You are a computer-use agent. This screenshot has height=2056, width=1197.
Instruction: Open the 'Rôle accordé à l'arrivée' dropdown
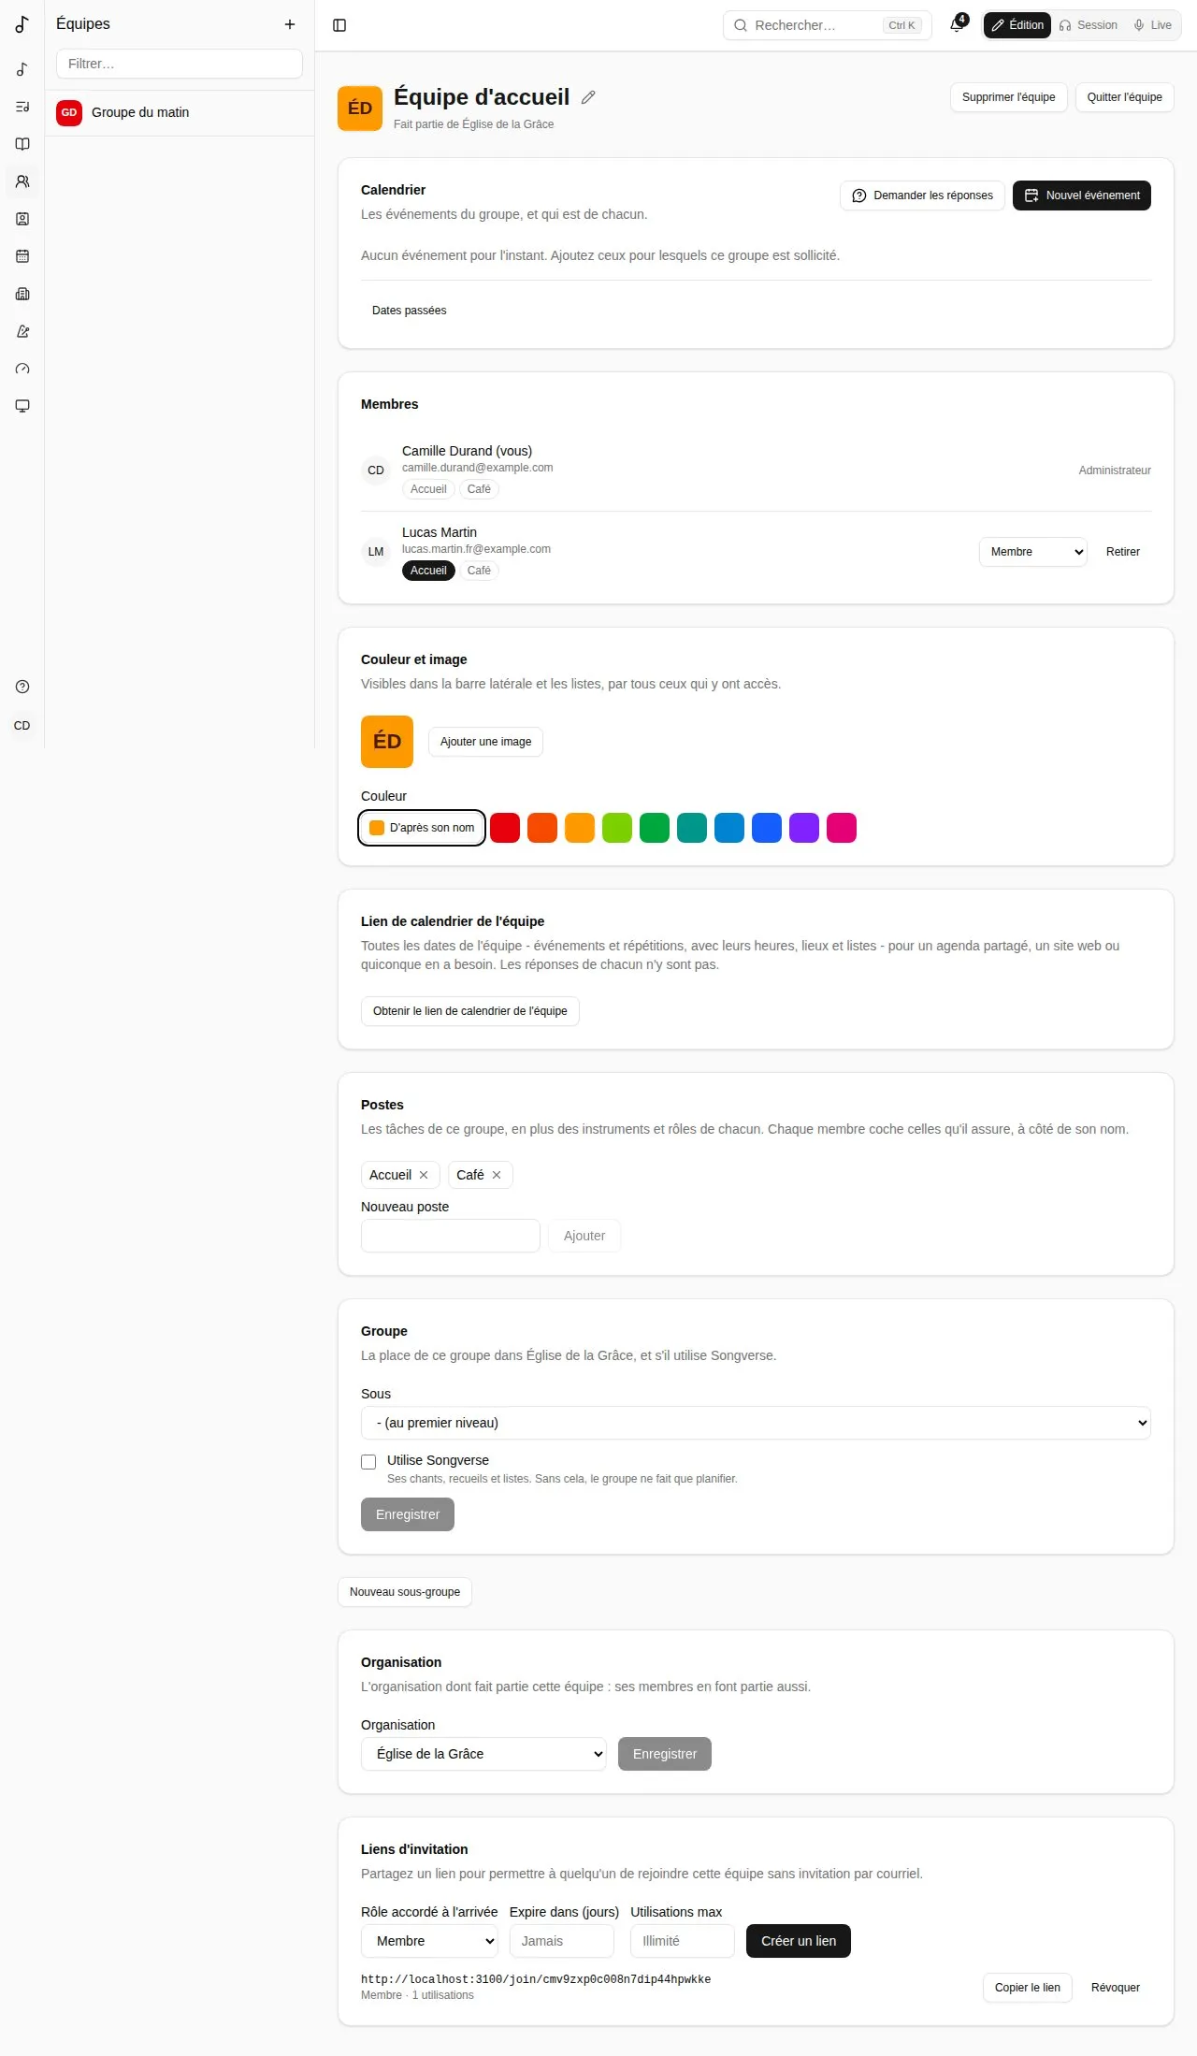(x=429, y=1941)
